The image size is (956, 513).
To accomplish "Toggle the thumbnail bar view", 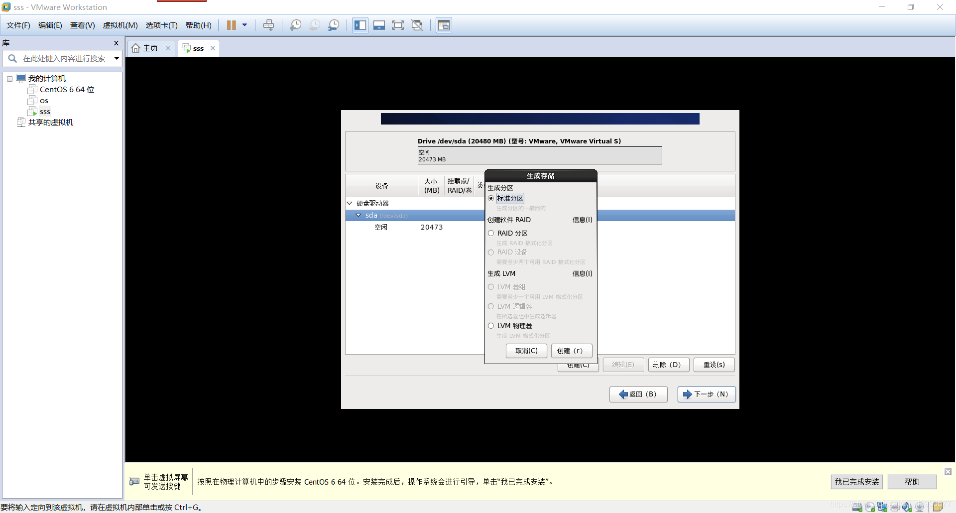I will pos(379,25).
